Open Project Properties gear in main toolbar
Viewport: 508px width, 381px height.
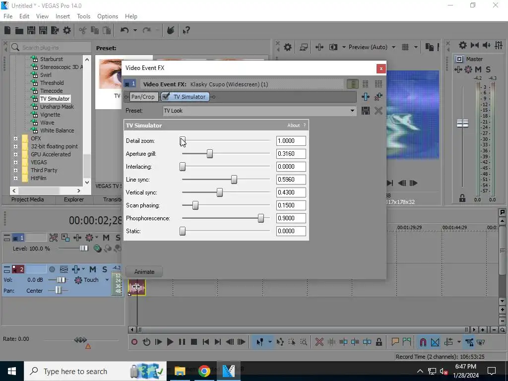67,30
